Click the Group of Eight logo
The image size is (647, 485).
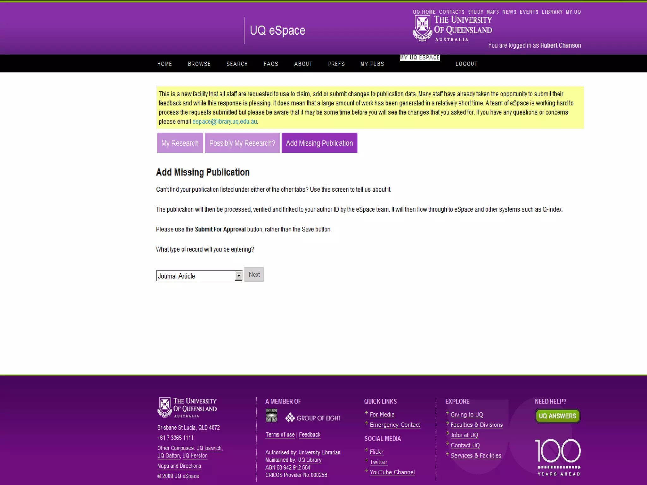coord(313,418)
